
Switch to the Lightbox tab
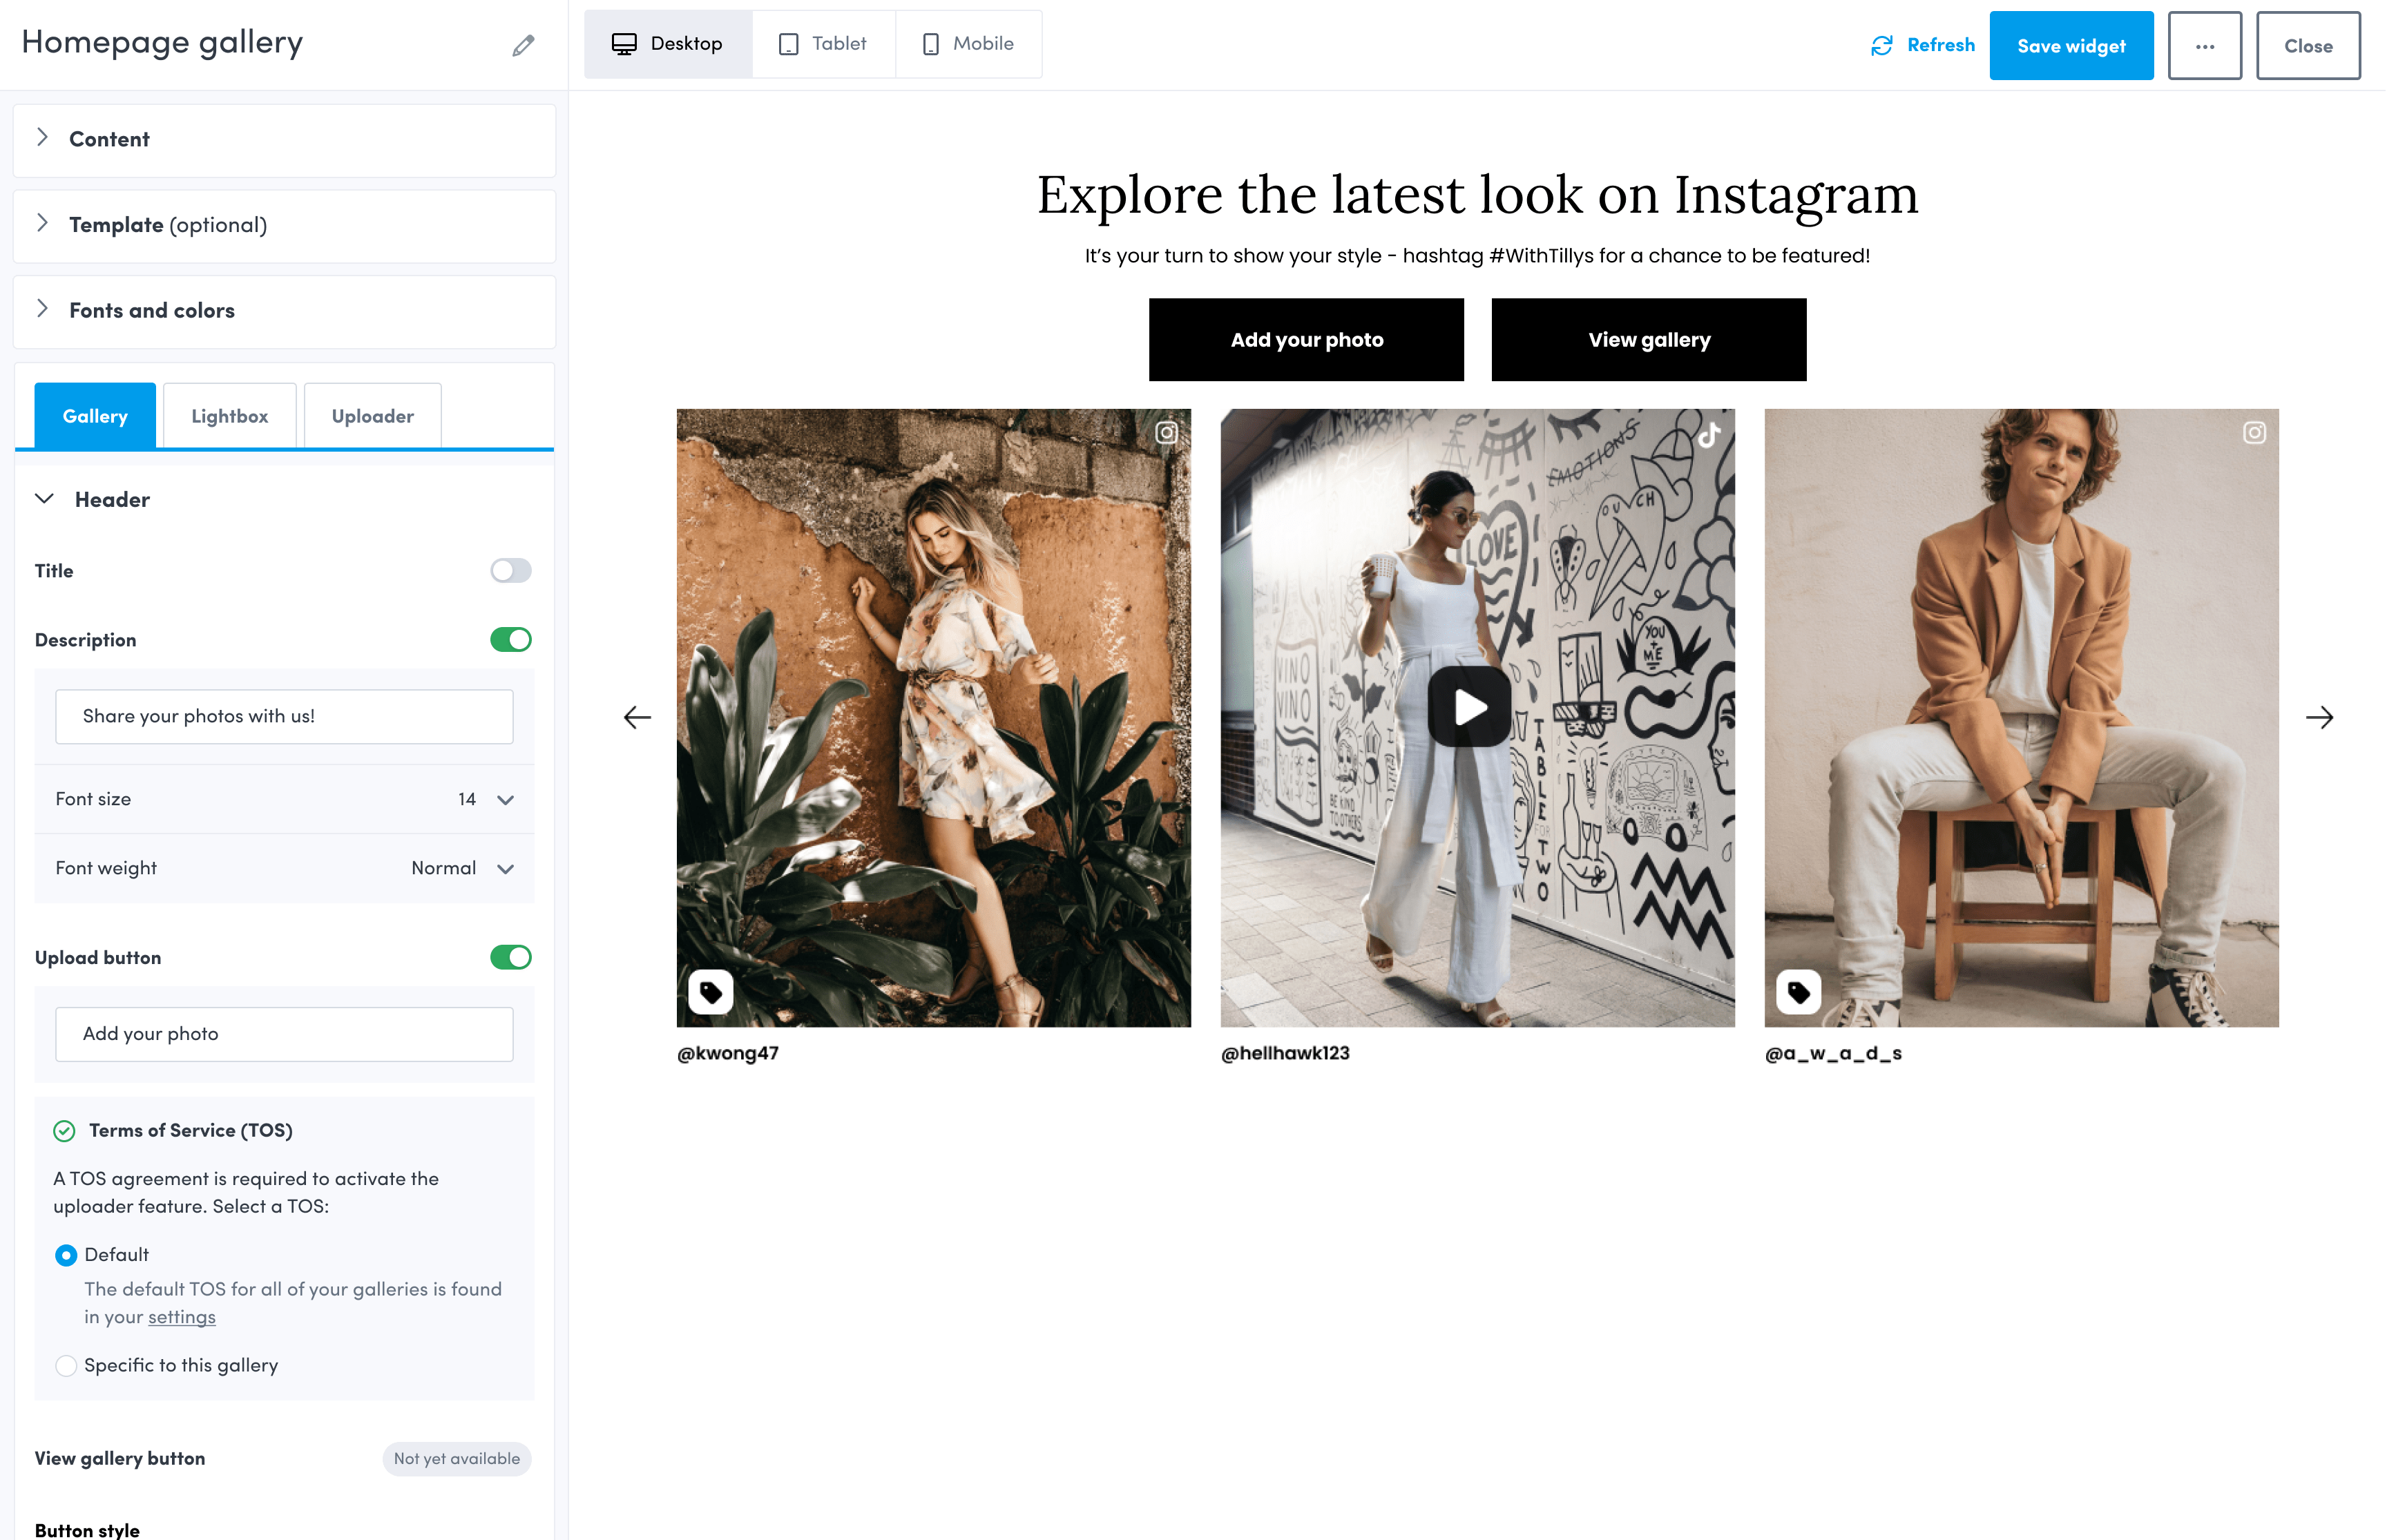tap(229, 416)
